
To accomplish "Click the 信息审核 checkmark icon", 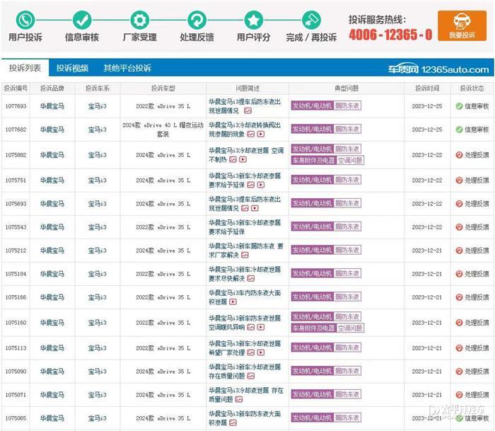I will pyautogui.click(x=82, y=20).
